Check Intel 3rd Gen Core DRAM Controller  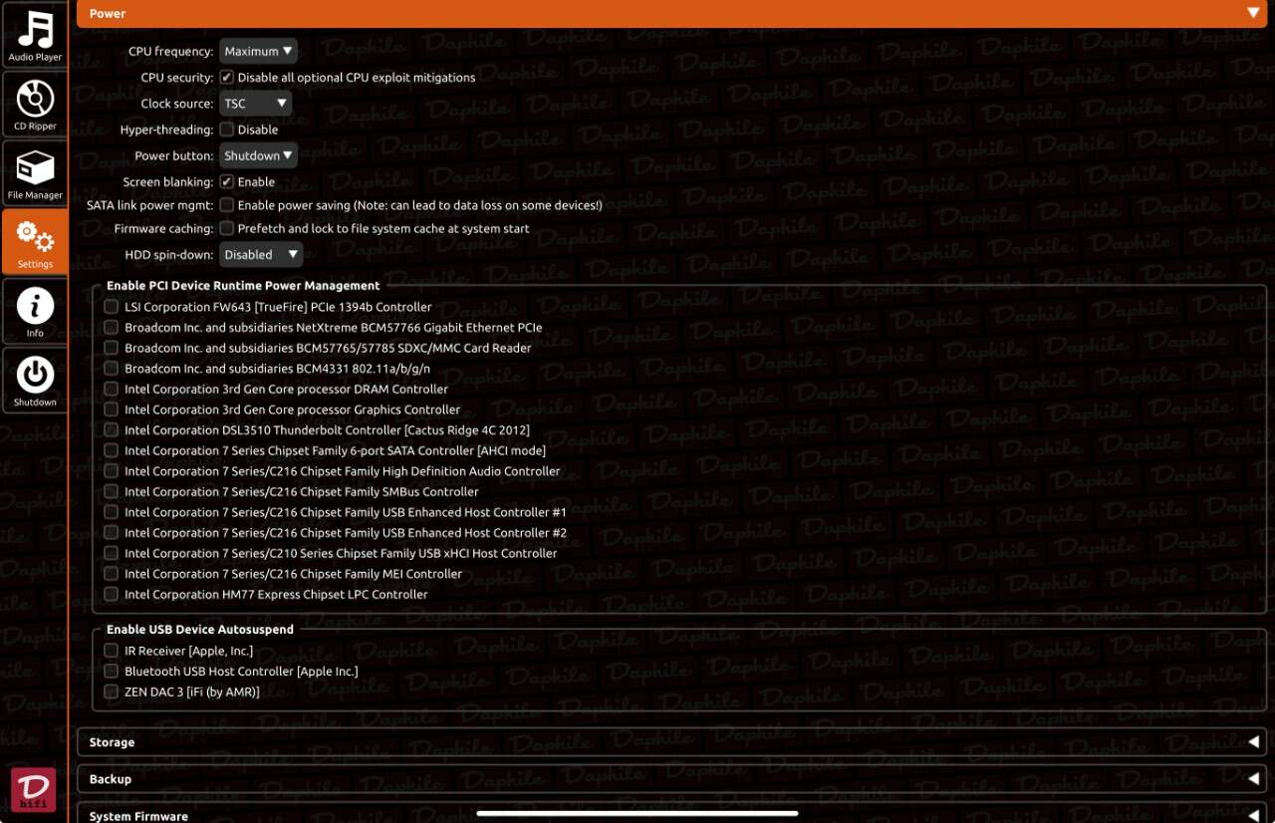[x=112, y=390]
